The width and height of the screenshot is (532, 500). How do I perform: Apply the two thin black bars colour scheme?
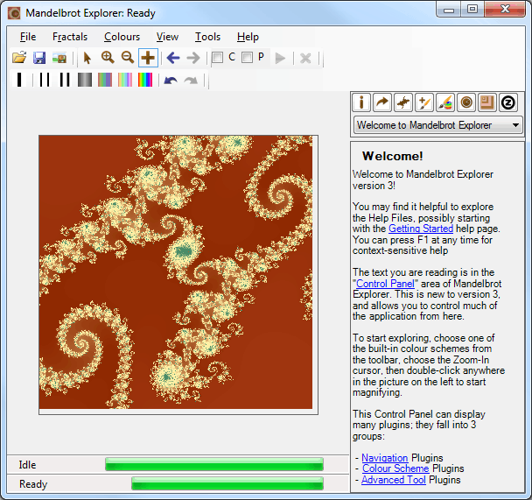(45, 80)
